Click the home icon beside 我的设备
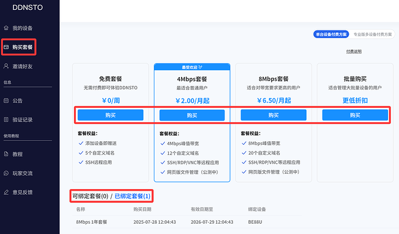 point(6,28)
